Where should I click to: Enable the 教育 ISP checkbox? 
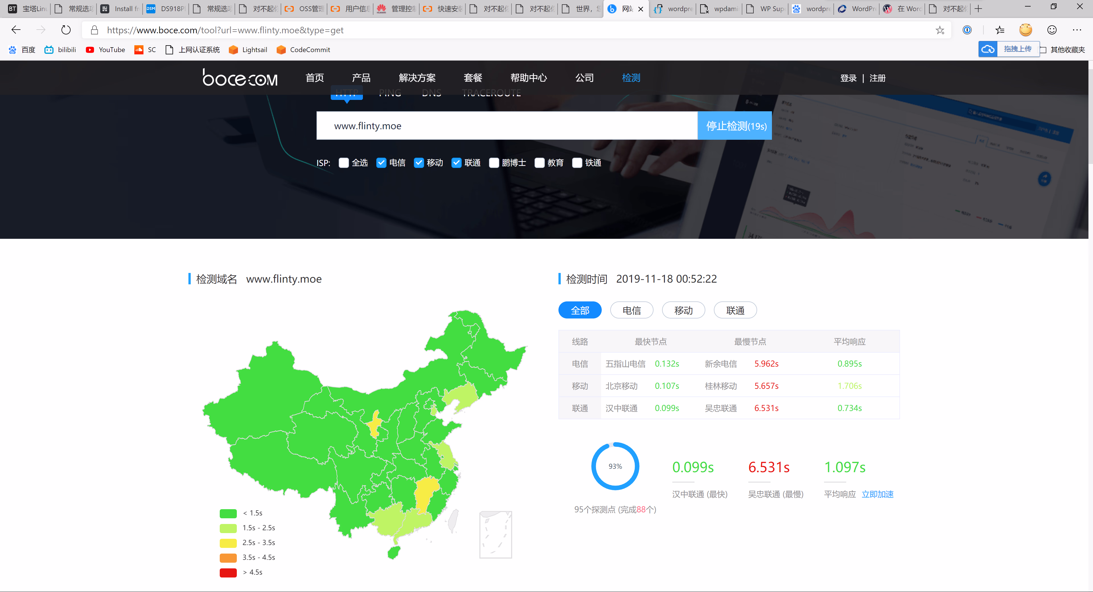(x=539, y=163)
